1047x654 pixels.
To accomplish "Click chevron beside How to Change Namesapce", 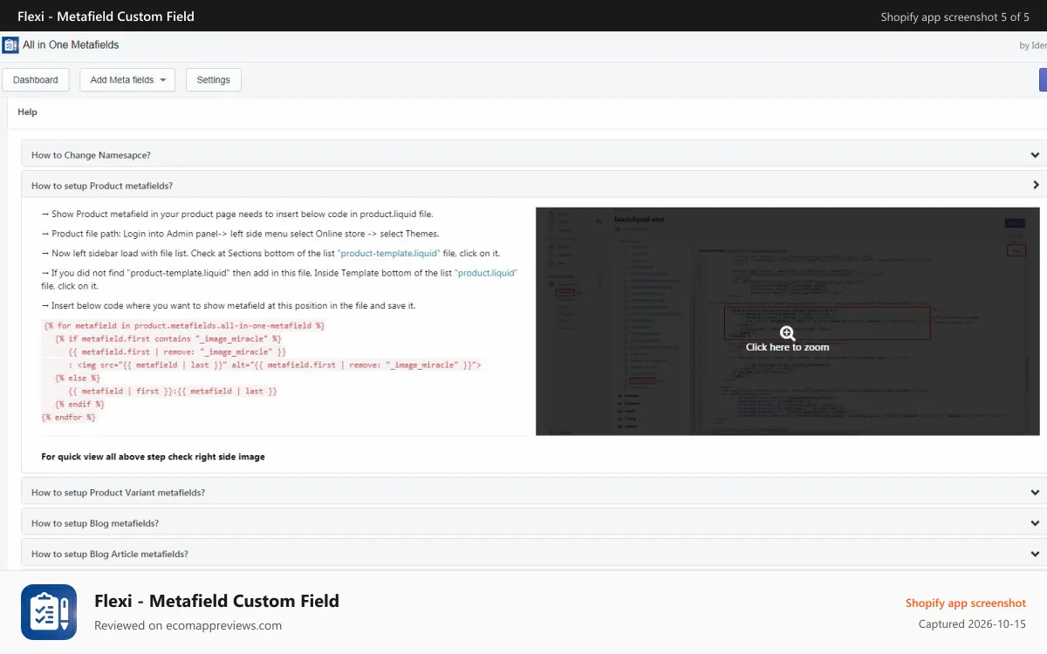I will point(1035,155).
